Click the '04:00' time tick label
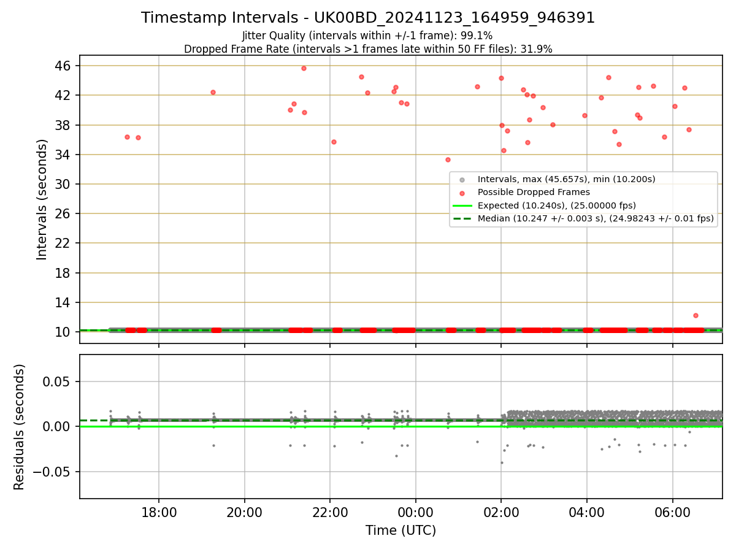 587,513
